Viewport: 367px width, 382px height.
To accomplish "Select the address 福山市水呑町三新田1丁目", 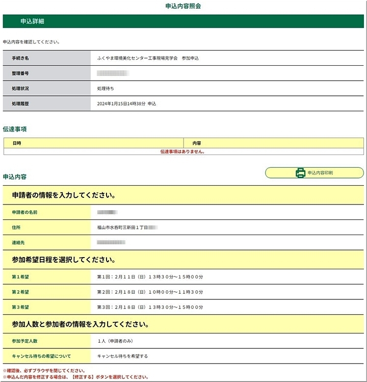I will [x=122, y=227].
